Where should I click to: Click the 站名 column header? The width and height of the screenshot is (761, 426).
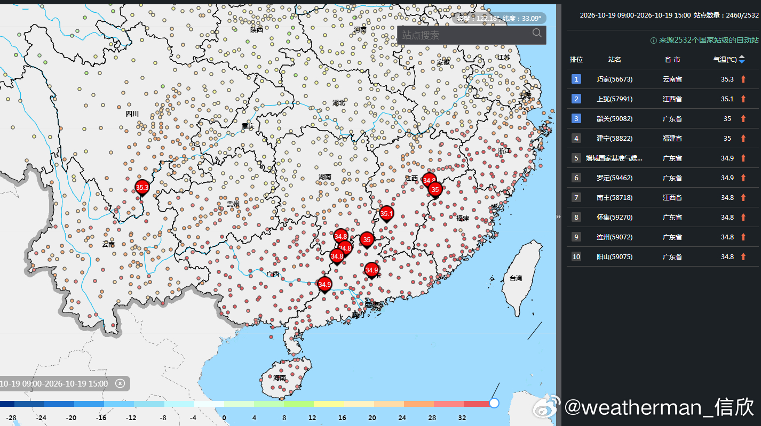(615, 59)
